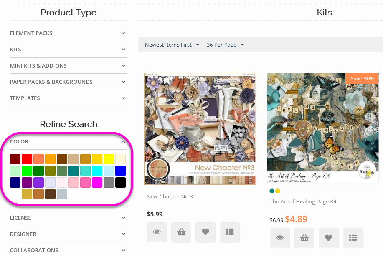Favorite The Art of Healing kit with heart
The width and height of the screenshot is (383, 256).
pyautogui.click(x=328, y=238)
